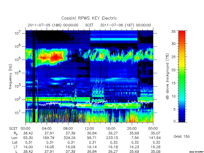
Task: Click the SCET row header below the plot
Action: [13, 129]
